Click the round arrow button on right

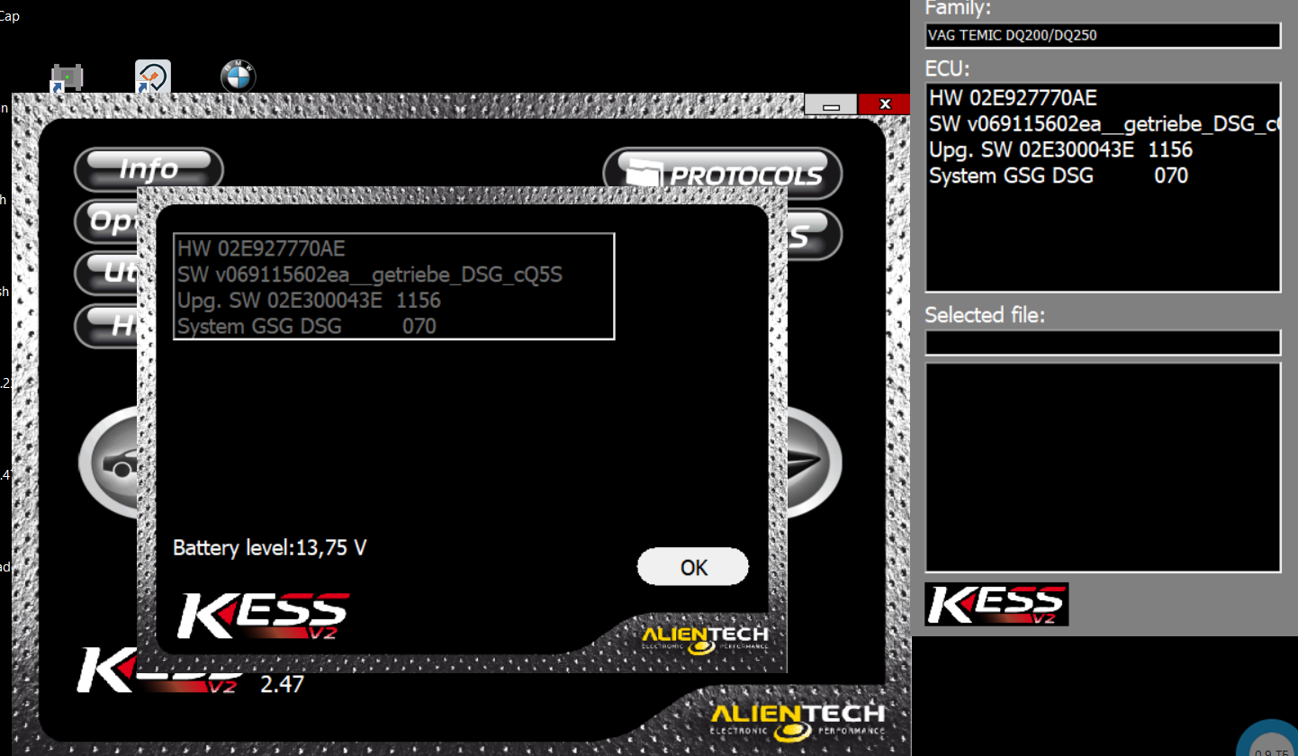[x=815, y=463]
